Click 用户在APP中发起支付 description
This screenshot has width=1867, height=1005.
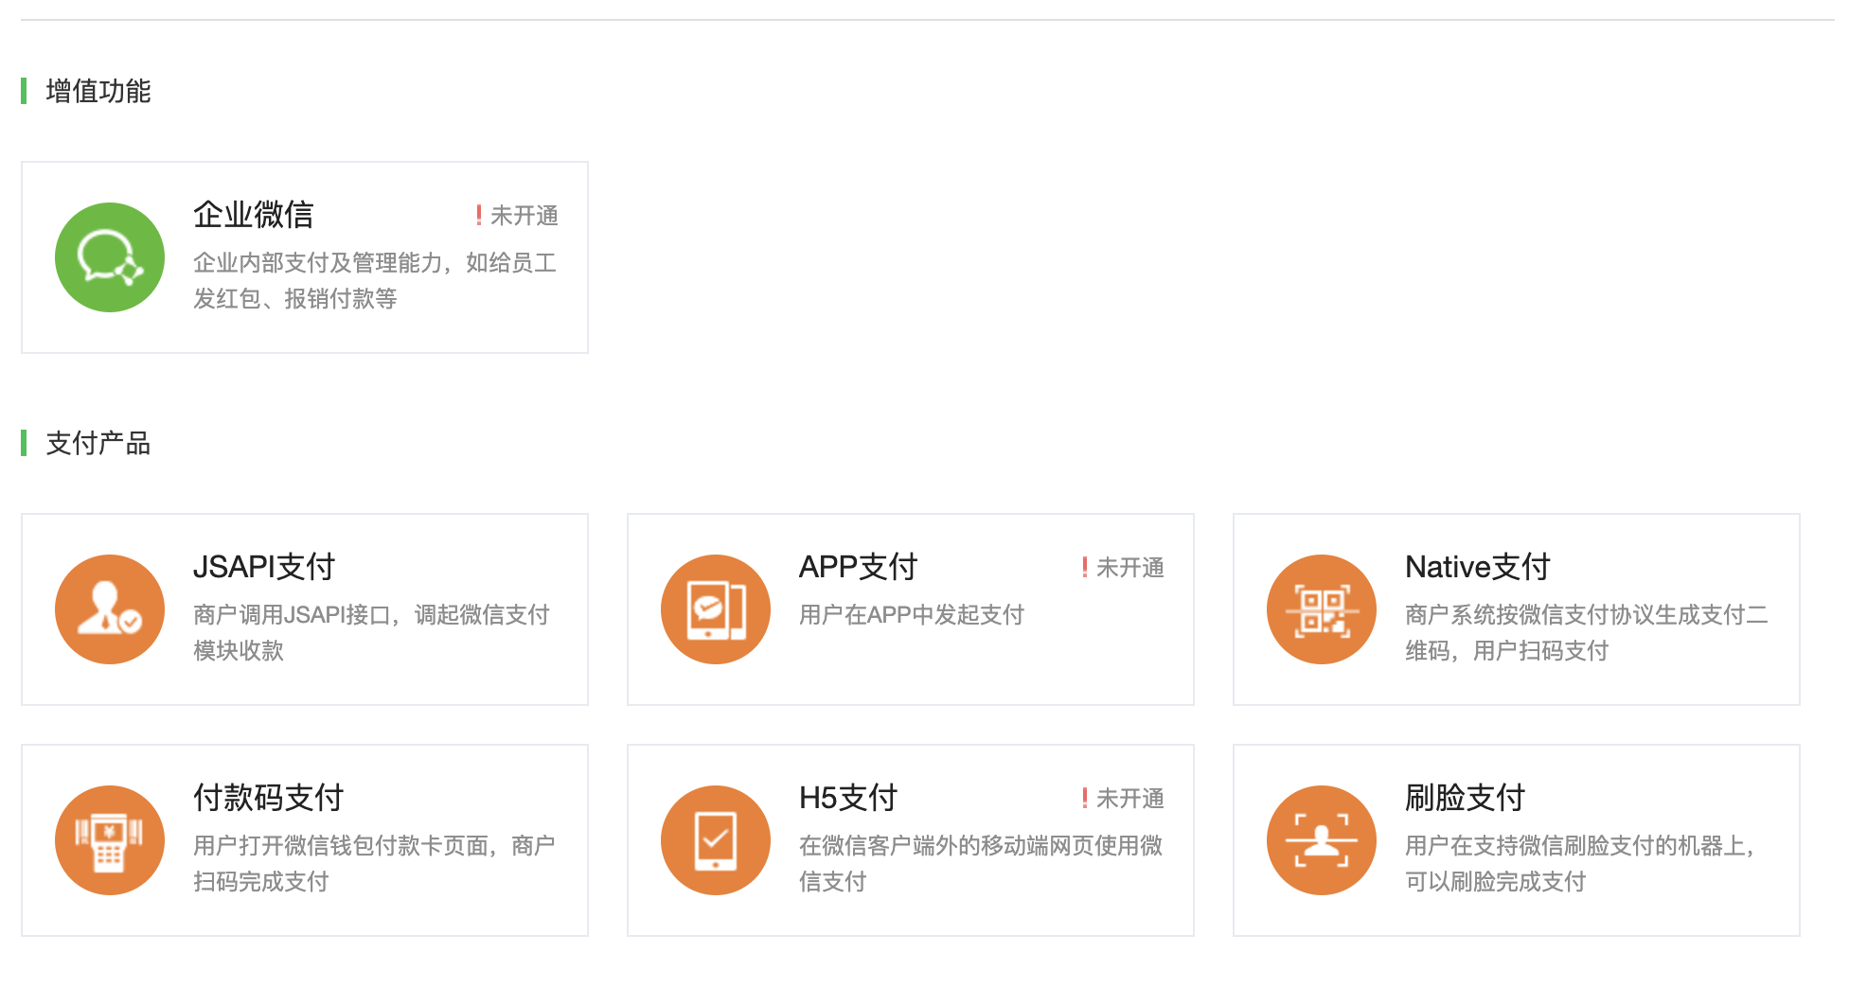pos(912,615)
